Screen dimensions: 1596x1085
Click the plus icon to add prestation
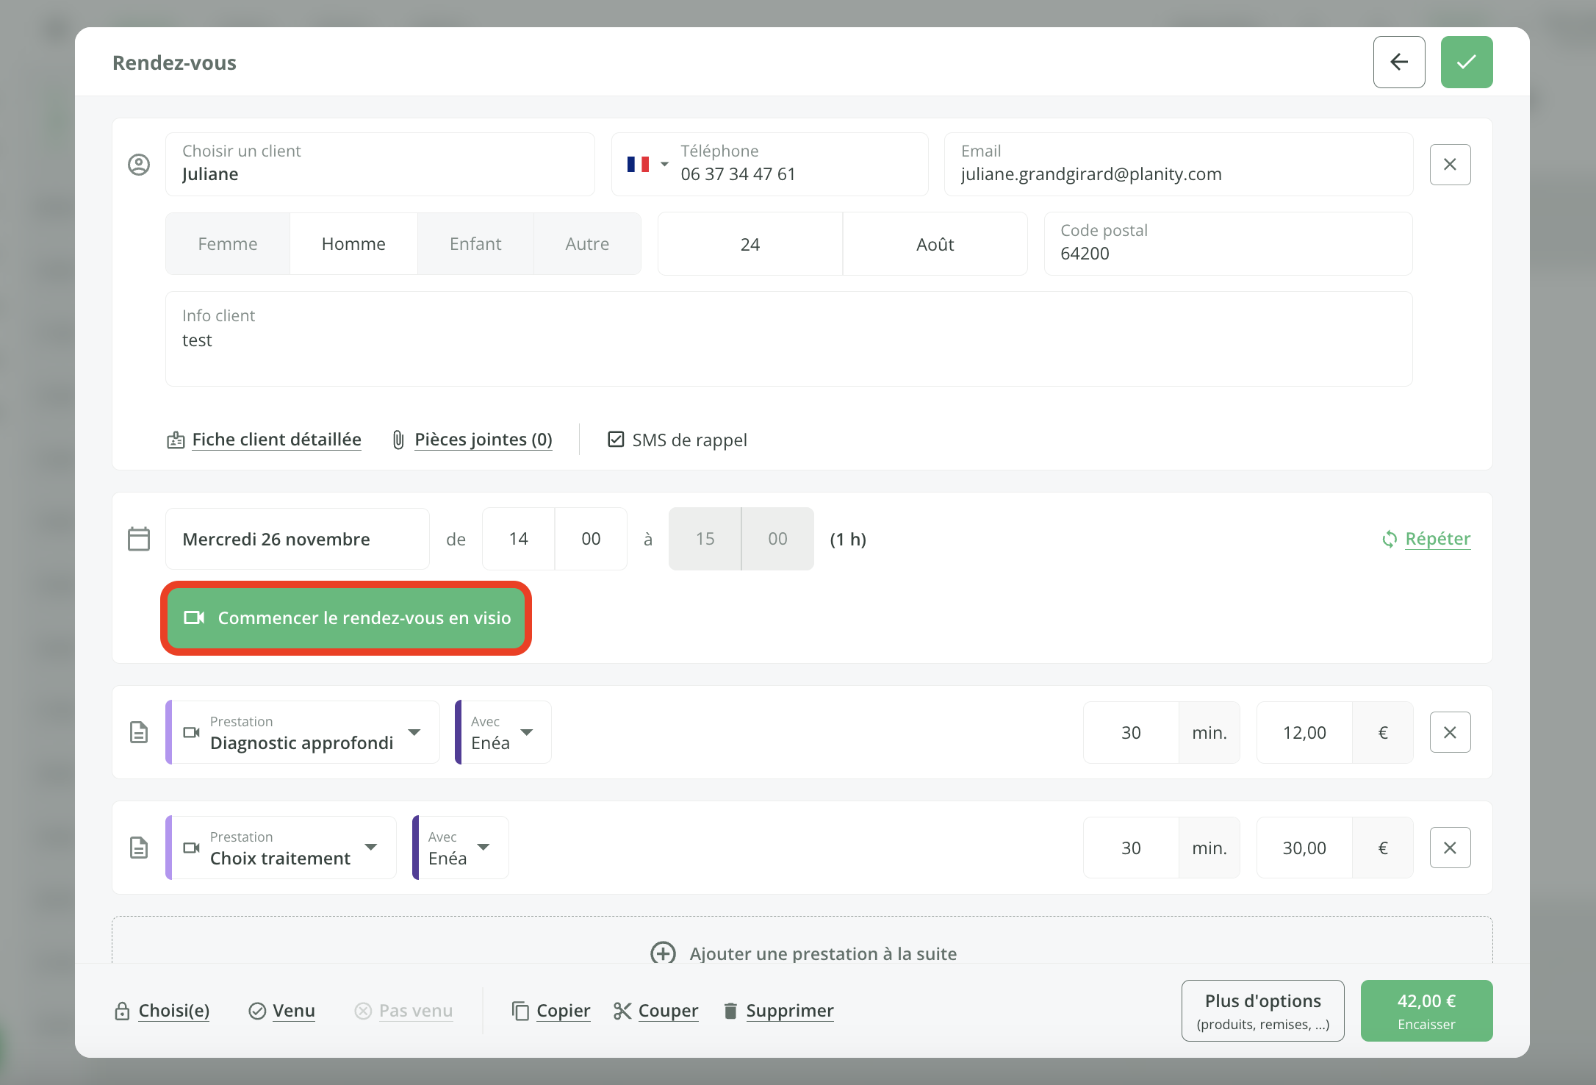pyautogui.click(x=663, y=953)
